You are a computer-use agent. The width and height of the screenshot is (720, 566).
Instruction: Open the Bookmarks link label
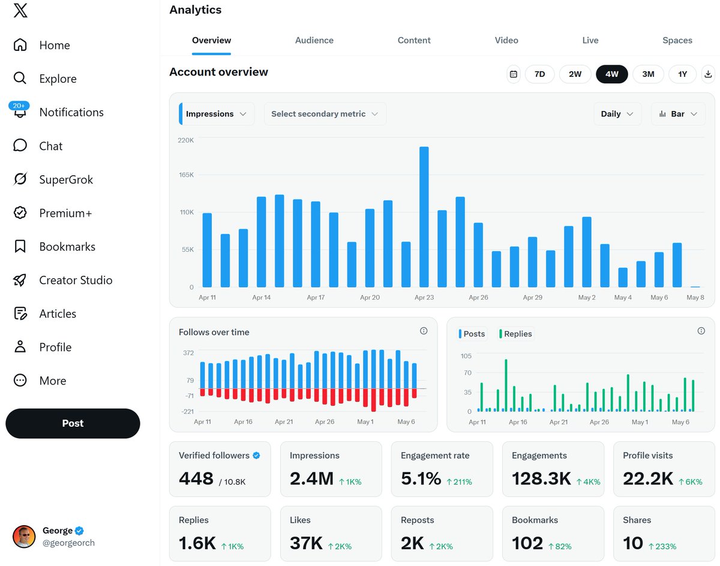click(x=67, y=246)
